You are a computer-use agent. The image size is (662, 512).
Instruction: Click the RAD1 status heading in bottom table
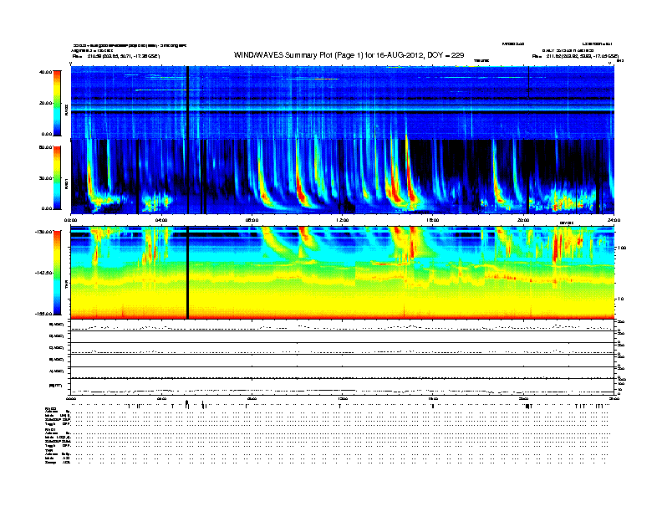point(51,430)
